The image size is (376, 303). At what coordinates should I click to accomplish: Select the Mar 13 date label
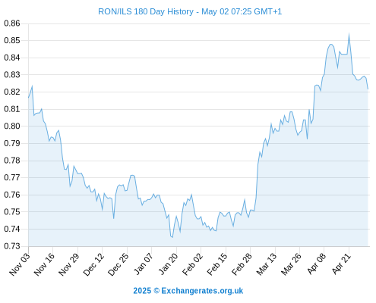[x=267, y=264]
